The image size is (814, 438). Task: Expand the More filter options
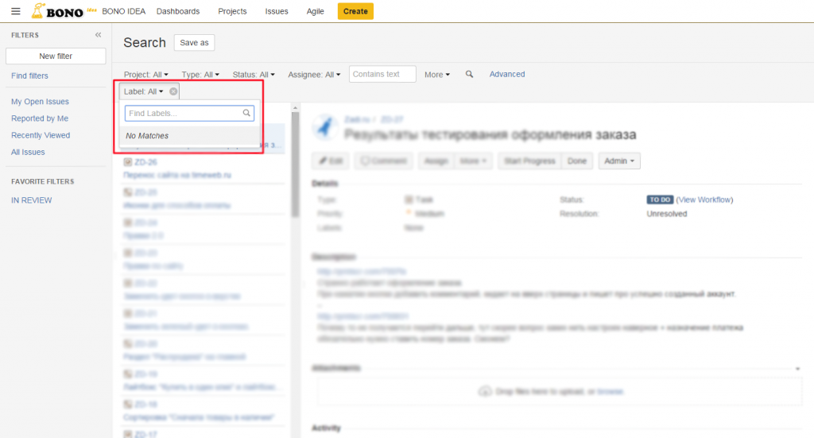coord(437,75)
